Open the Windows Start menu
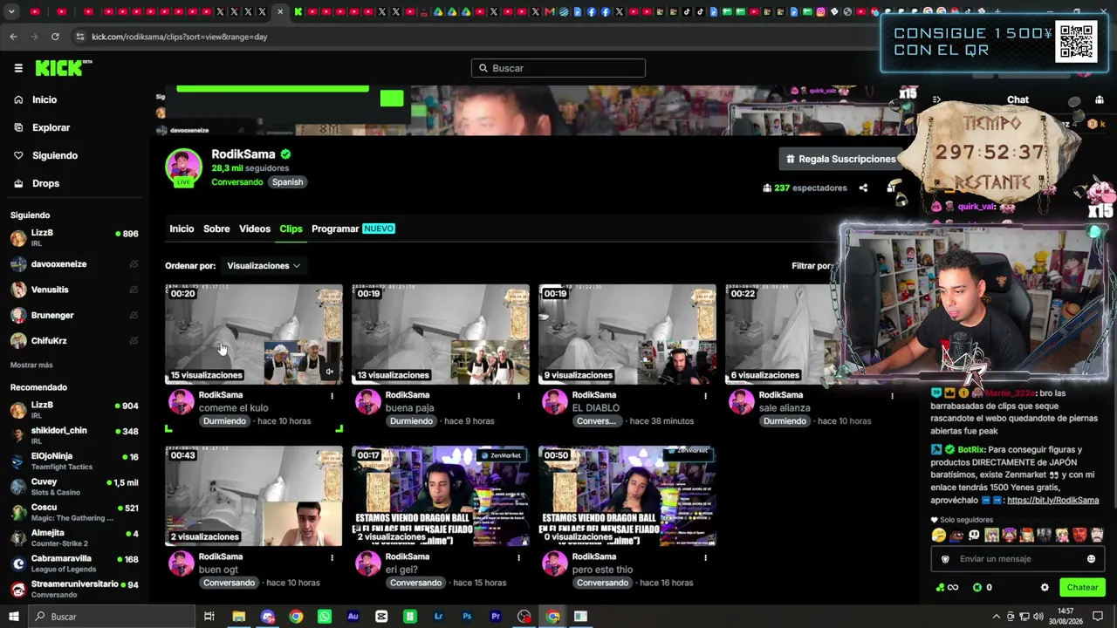The height and width of the screenshot is (628, 1117). [x=12, y=617]
